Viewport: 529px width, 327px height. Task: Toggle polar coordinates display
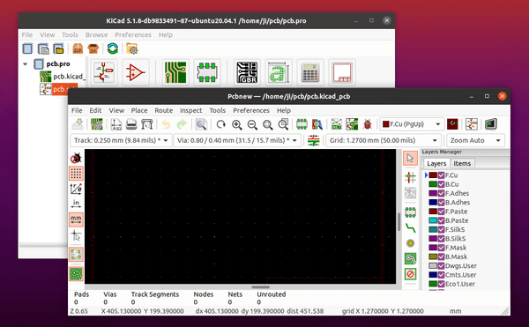click(76, 190)
